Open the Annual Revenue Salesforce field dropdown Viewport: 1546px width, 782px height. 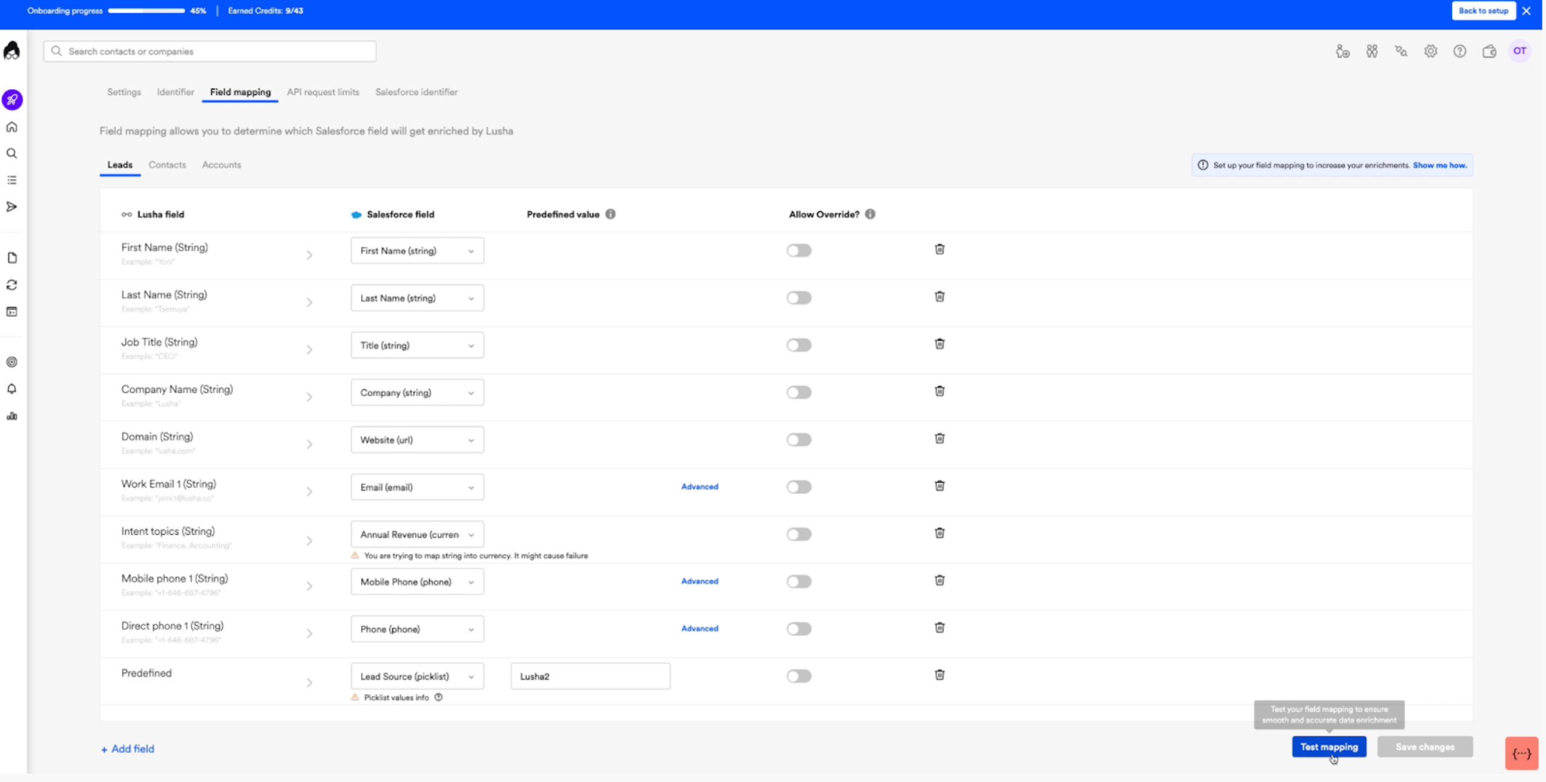coord(417,534)
